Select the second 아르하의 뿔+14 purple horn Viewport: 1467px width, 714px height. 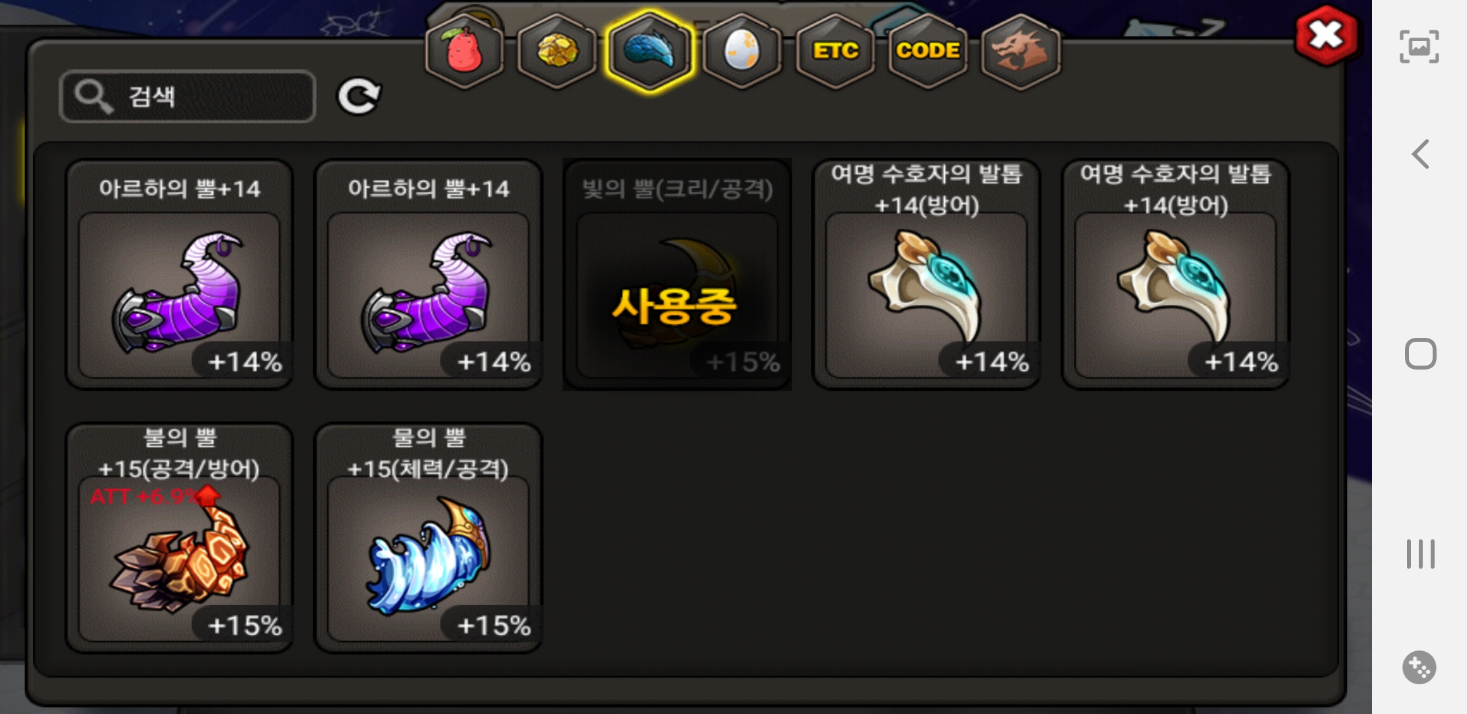click(x=428, y=274)
